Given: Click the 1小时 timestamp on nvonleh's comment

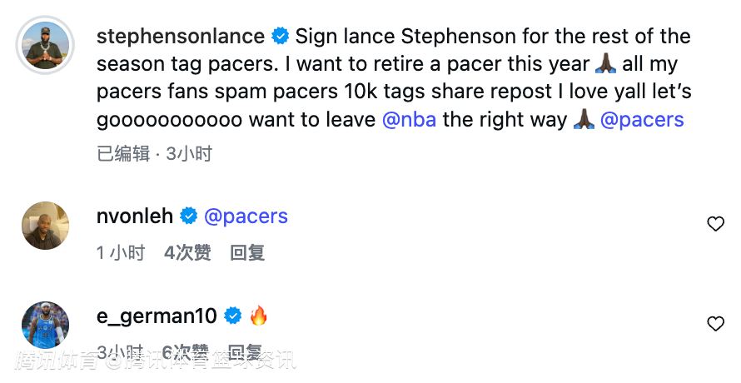Looking at the screenshot, I should pos(121,252).
